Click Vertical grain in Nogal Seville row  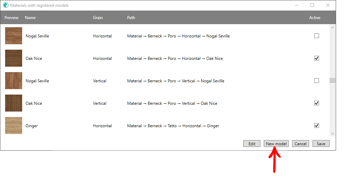tap(100, 81)
